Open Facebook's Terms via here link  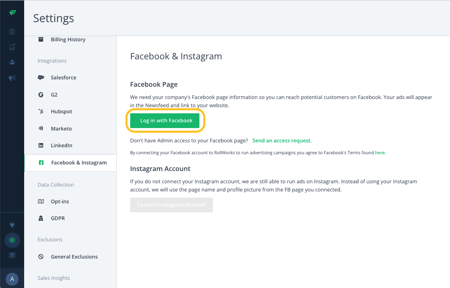[x=380, y=153]
